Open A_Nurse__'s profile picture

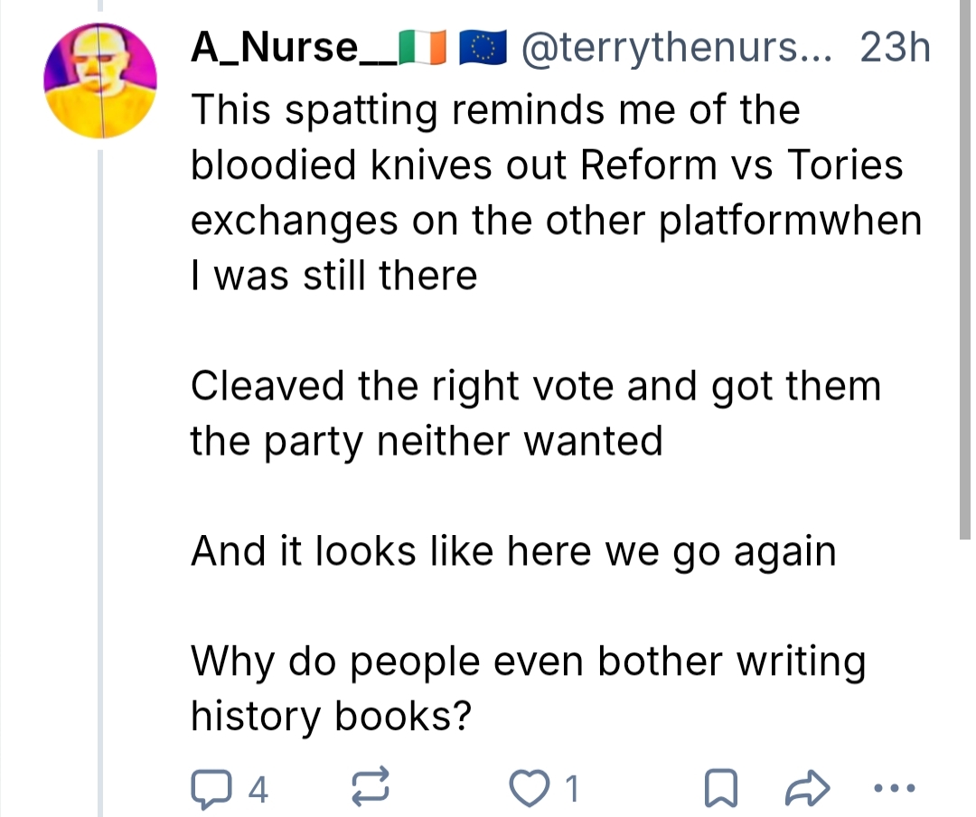coord(99,81)
